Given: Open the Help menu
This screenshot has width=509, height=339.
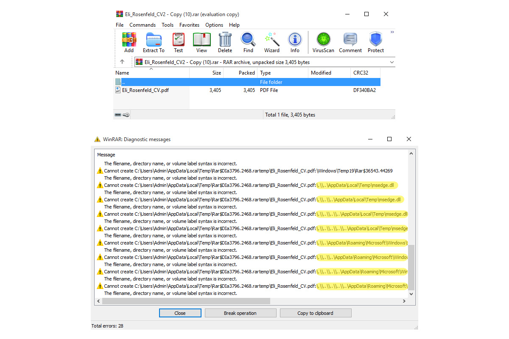Looking at the screenshot, I should click(x=234, y=25).
